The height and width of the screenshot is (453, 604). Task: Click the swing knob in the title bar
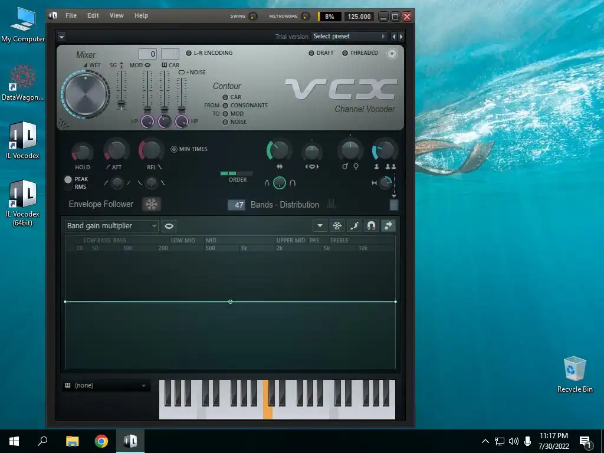pos(253,16)
